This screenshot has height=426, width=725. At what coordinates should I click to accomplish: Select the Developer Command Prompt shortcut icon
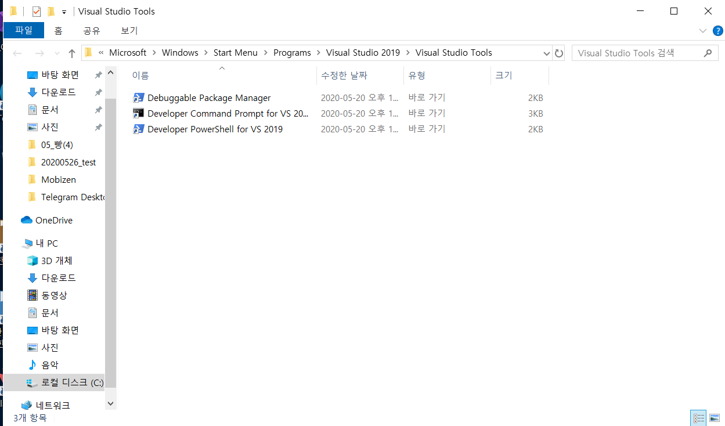(x=138, y=113)
